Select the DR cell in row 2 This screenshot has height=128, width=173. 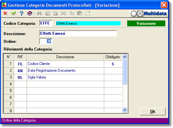point(20,71)
